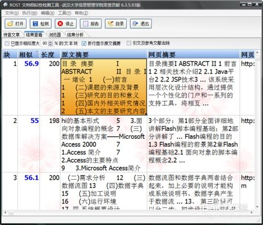Open the 执行 menu
Screen dimensions: 263x225
29,13
